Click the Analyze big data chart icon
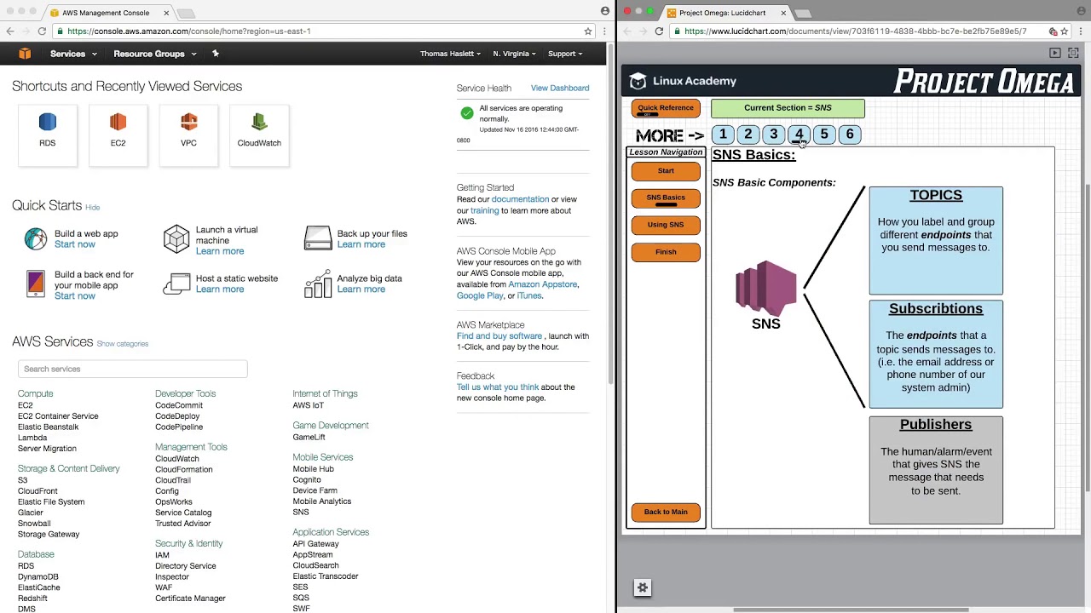 tap(318, 284)
